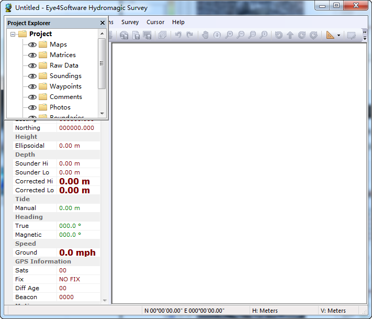This screenshot has width=372, height=319.
Task: Select the hand pan tool
Action: (205, 35)
